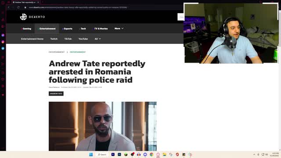
Task: Open the Entertainment Home link
Action: click(x=32, y=39)
